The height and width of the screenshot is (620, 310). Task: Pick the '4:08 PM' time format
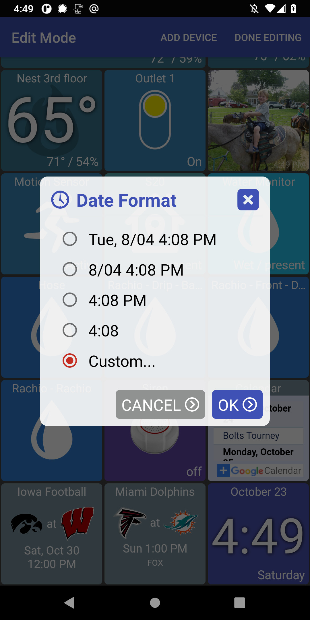[x=70, y=300]
